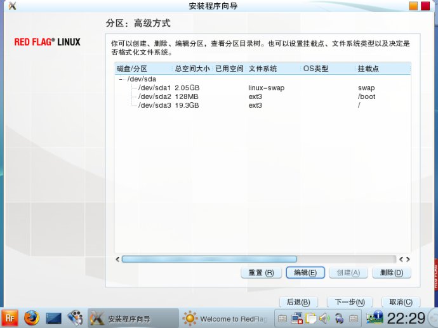Select the /dev/sda3 root partition row

154,105
